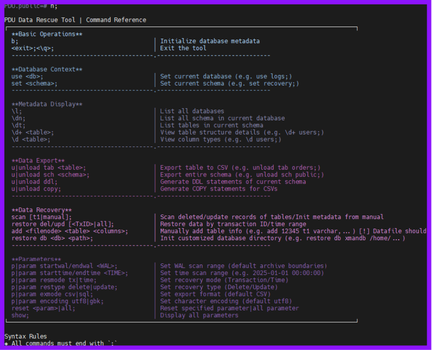Click the 'PDU Data Rescue Tool' title text
Image resolution: width=432 pixels, height=350 pixels.
[40, 20]
